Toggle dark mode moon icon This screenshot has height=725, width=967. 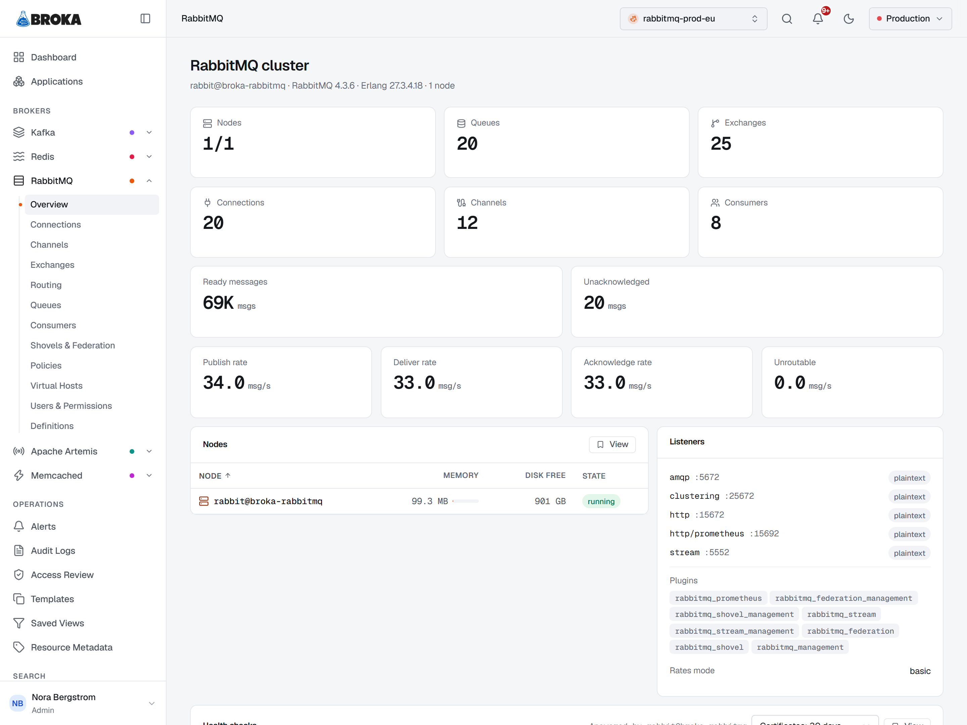pos(848,18)
